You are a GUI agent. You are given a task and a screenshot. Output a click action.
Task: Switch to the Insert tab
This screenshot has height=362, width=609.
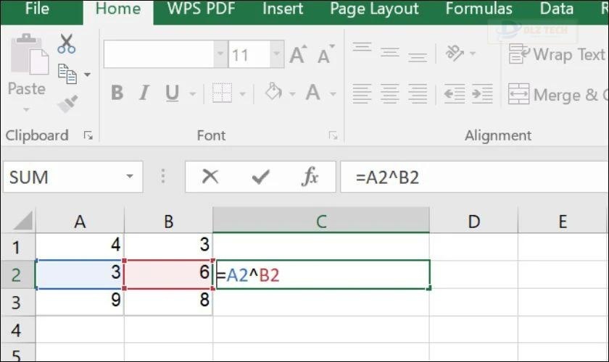[x=283, y=9]
